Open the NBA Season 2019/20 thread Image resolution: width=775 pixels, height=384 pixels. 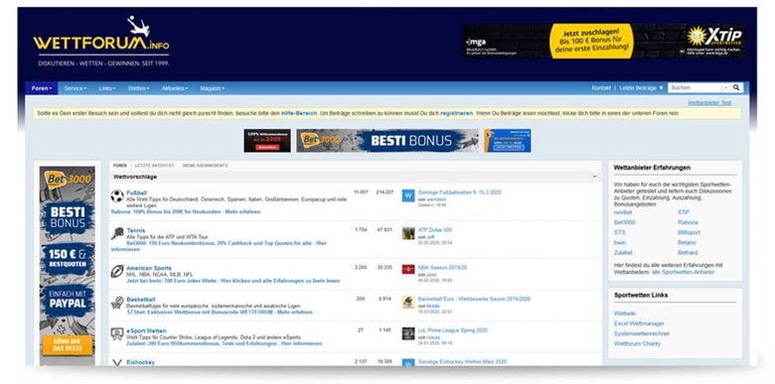point(442,268)
